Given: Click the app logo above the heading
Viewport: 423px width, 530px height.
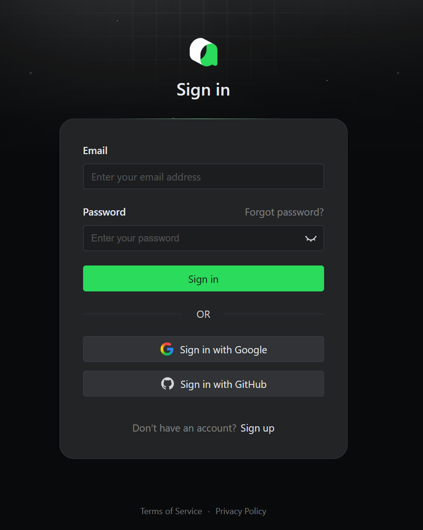Looking at the screenshot, I should (x=203, y=52).
